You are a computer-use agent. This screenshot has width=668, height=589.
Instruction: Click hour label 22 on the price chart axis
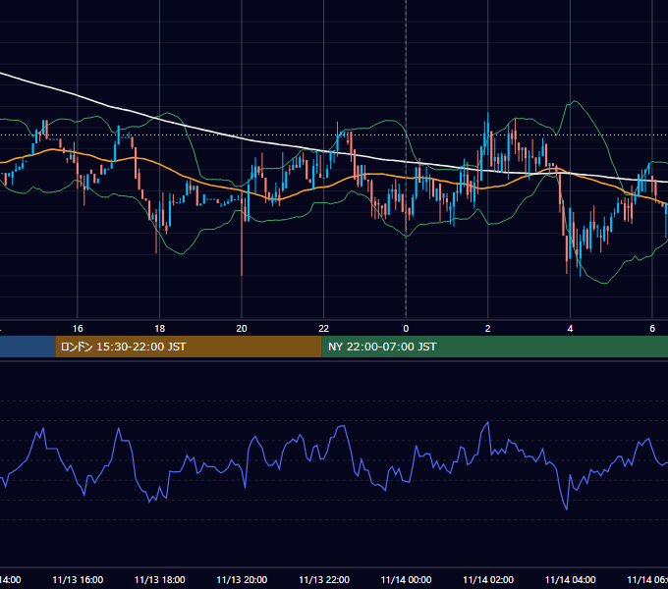[324, 329]
